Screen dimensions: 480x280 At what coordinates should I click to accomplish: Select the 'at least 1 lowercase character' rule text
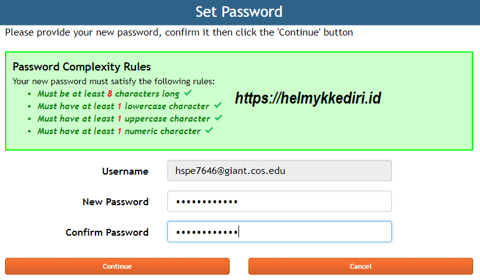123,106
